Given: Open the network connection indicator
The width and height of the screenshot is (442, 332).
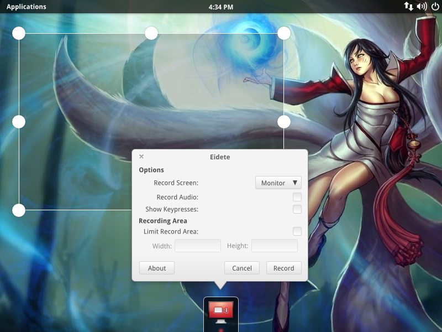Looking at the screenshot, I should point(408,6).
